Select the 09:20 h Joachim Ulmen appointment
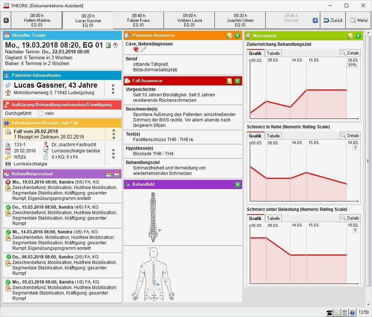This screenshot has width=372, height=317. point(240,20)
